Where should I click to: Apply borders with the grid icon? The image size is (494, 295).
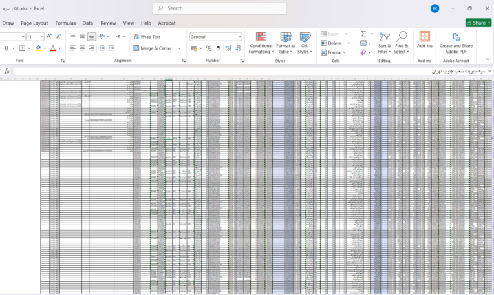coord(22,48)
